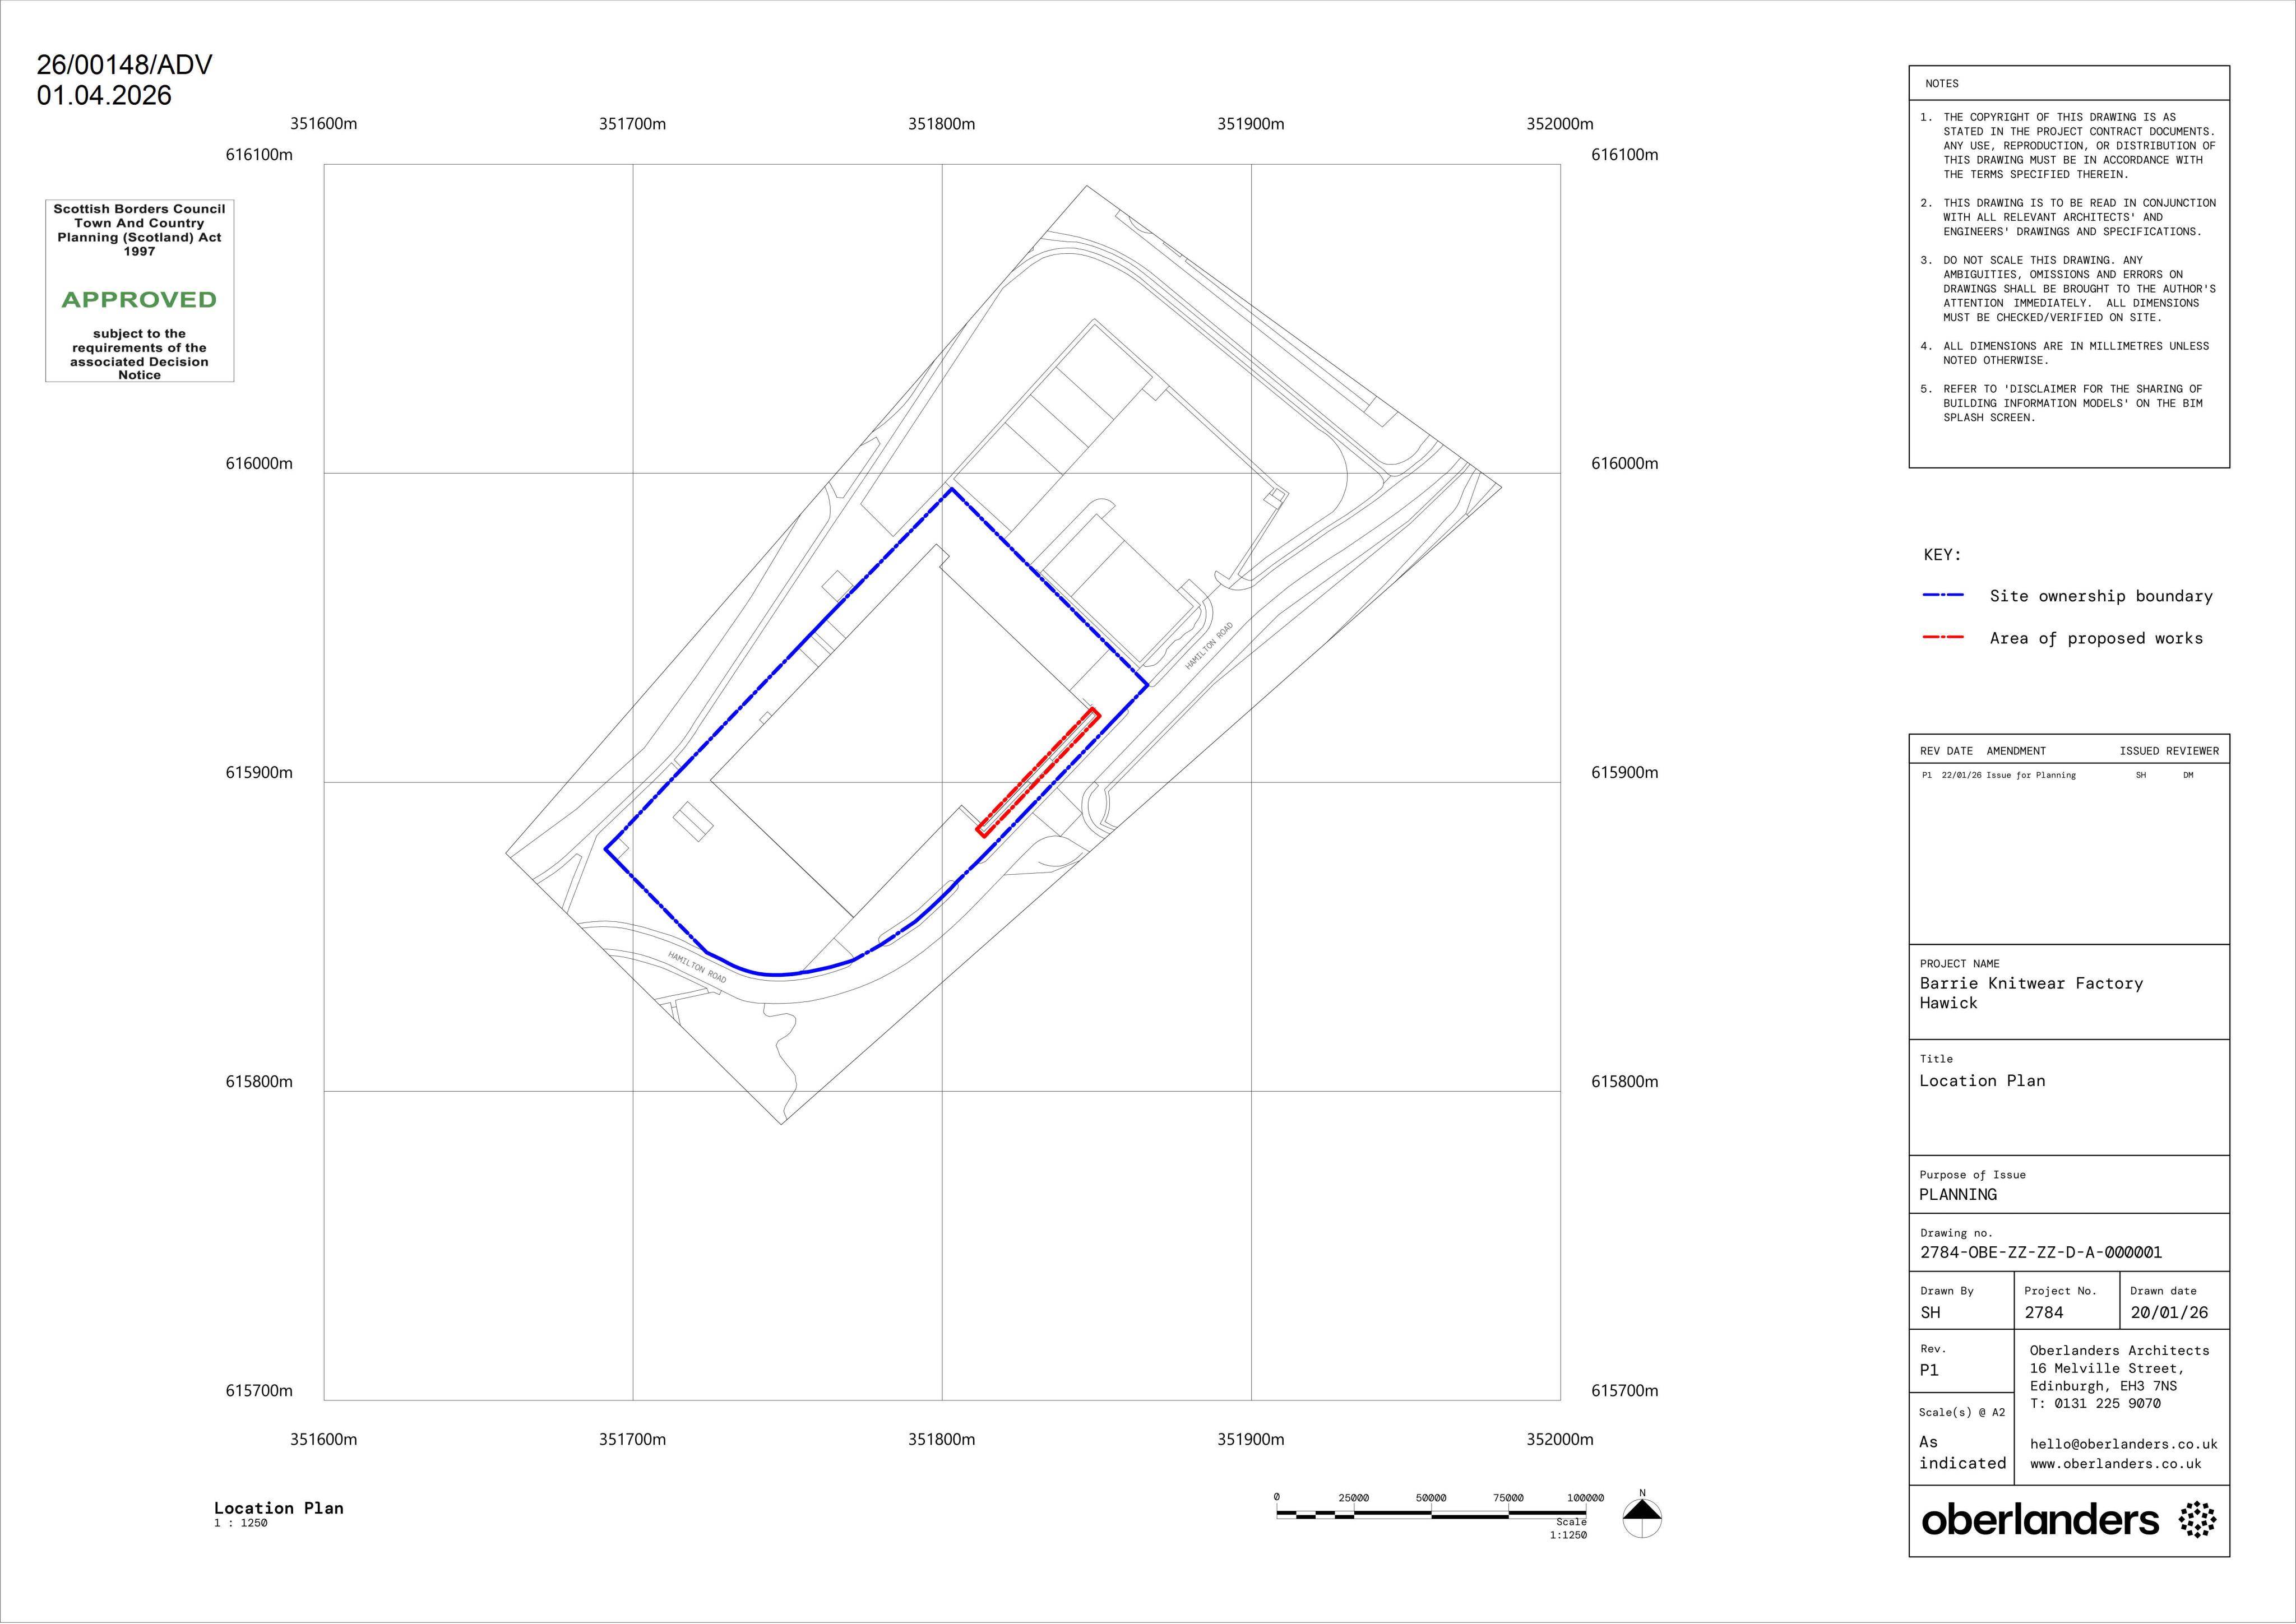Image resolution: width=2296 pixels, height=1624 pixels.
Task: Click the blue site ownership boundary key line
Action: pyautogui.click(x=1943, y=595)
